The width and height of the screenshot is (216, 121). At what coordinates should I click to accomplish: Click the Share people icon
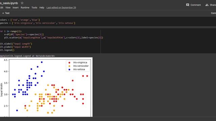point(207,5)
